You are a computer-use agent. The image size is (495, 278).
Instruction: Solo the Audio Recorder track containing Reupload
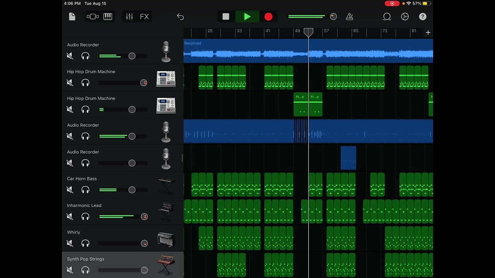click(85, 56)
